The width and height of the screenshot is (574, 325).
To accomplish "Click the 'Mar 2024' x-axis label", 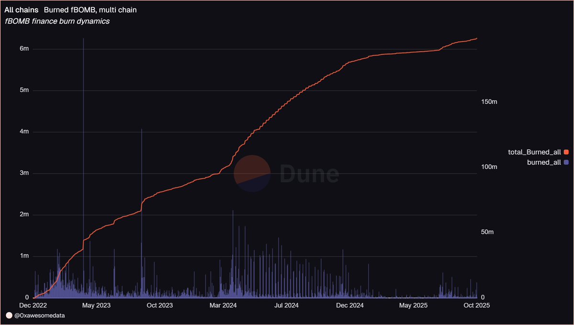I will click(223, 305).
